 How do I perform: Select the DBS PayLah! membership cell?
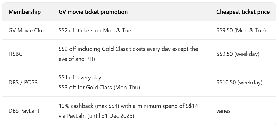coord(24,111)
